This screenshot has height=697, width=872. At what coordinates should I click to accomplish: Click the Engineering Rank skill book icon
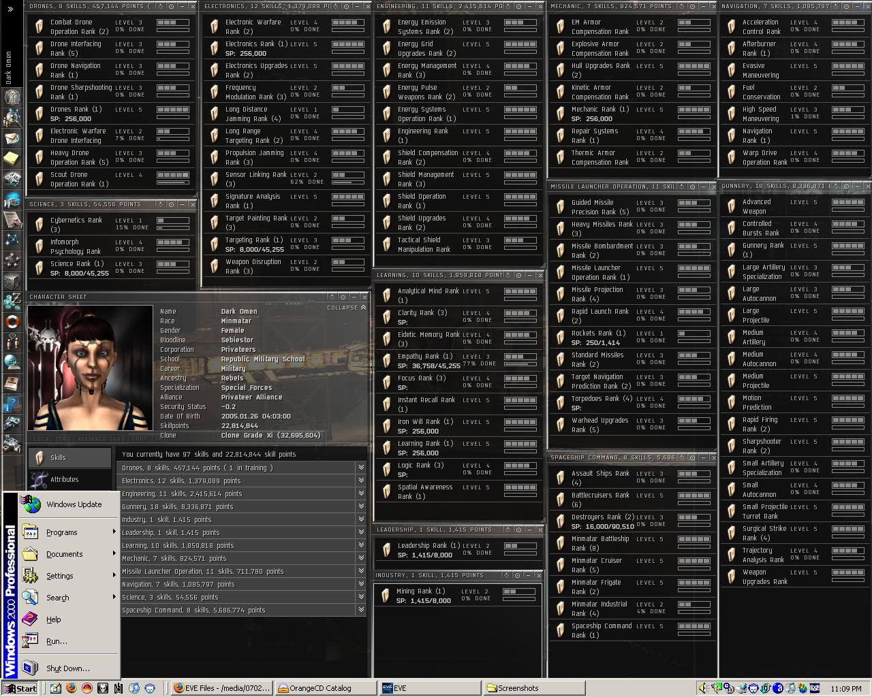387,135
